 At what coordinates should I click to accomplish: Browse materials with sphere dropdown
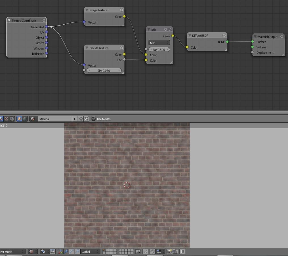point(33,119)
